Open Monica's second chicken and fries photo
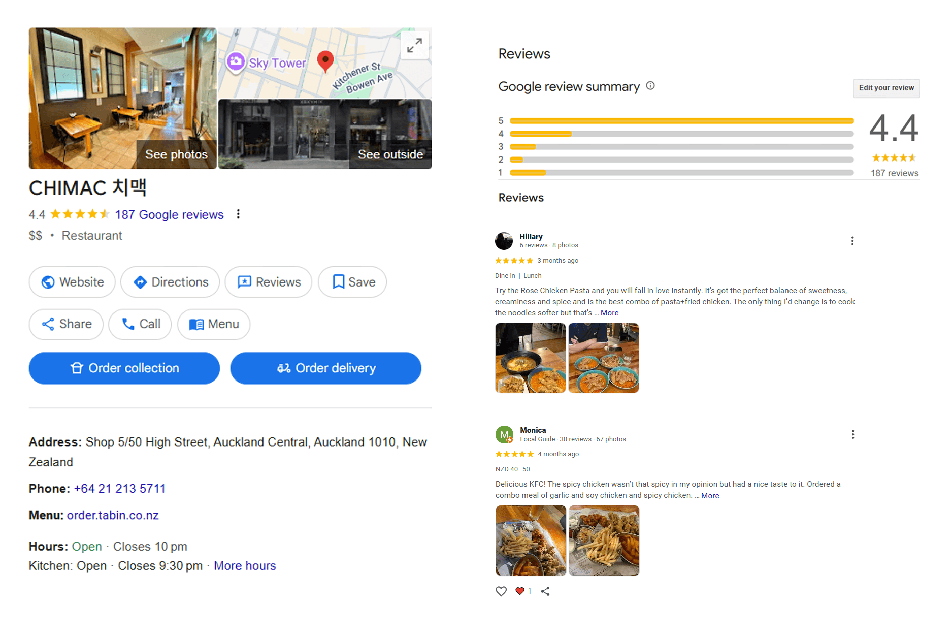The width and height of the screenshot is (952, 634). point(604,541)
